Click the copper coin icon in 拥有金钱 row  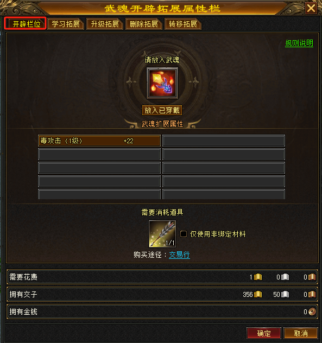tap(312, 312)
